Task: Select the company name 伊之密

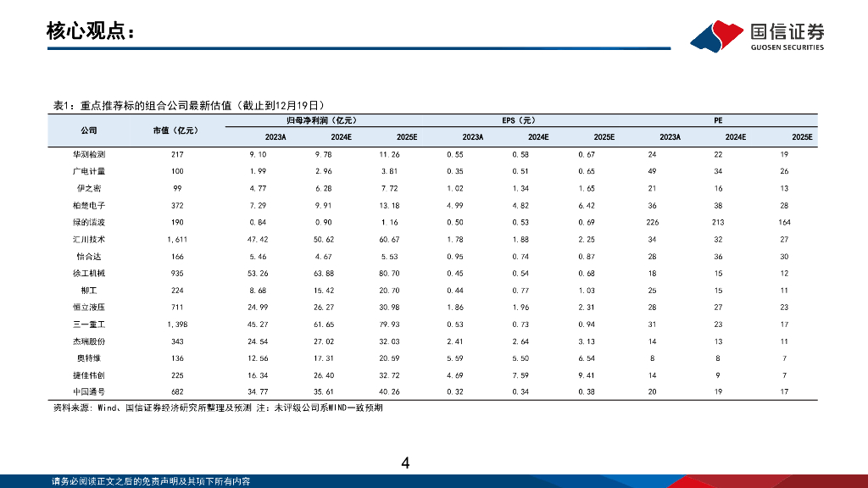Action: pos(88,189)
